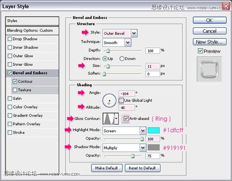Select the Down direction radio button

coord(122,58)
